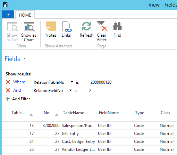Click the Show as Chart icon
The width and height of the screenshot is (177, 155).
pos(29,27)
